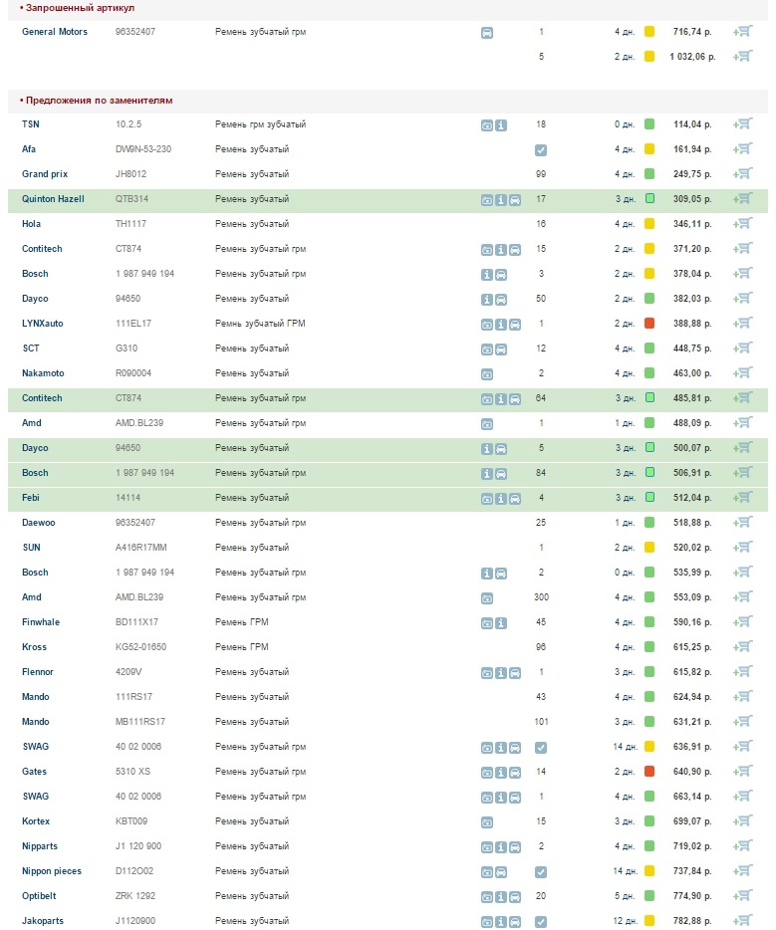Add General Motors 716,74 р. item to cart

click(743, 32)
